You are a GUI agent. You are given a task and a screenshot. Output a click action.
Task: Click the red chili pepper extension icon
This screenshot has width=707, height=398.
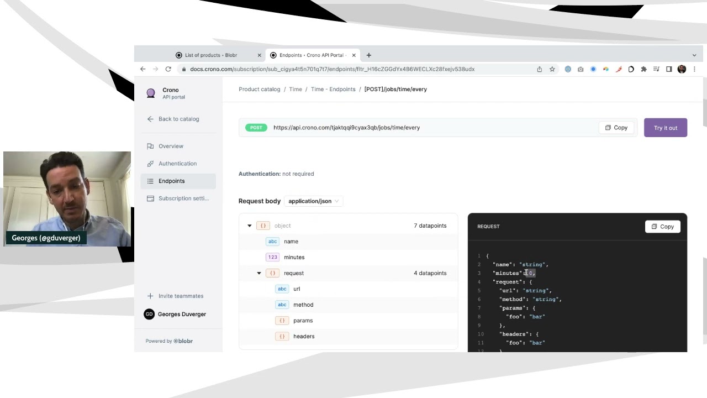(619, 69)
